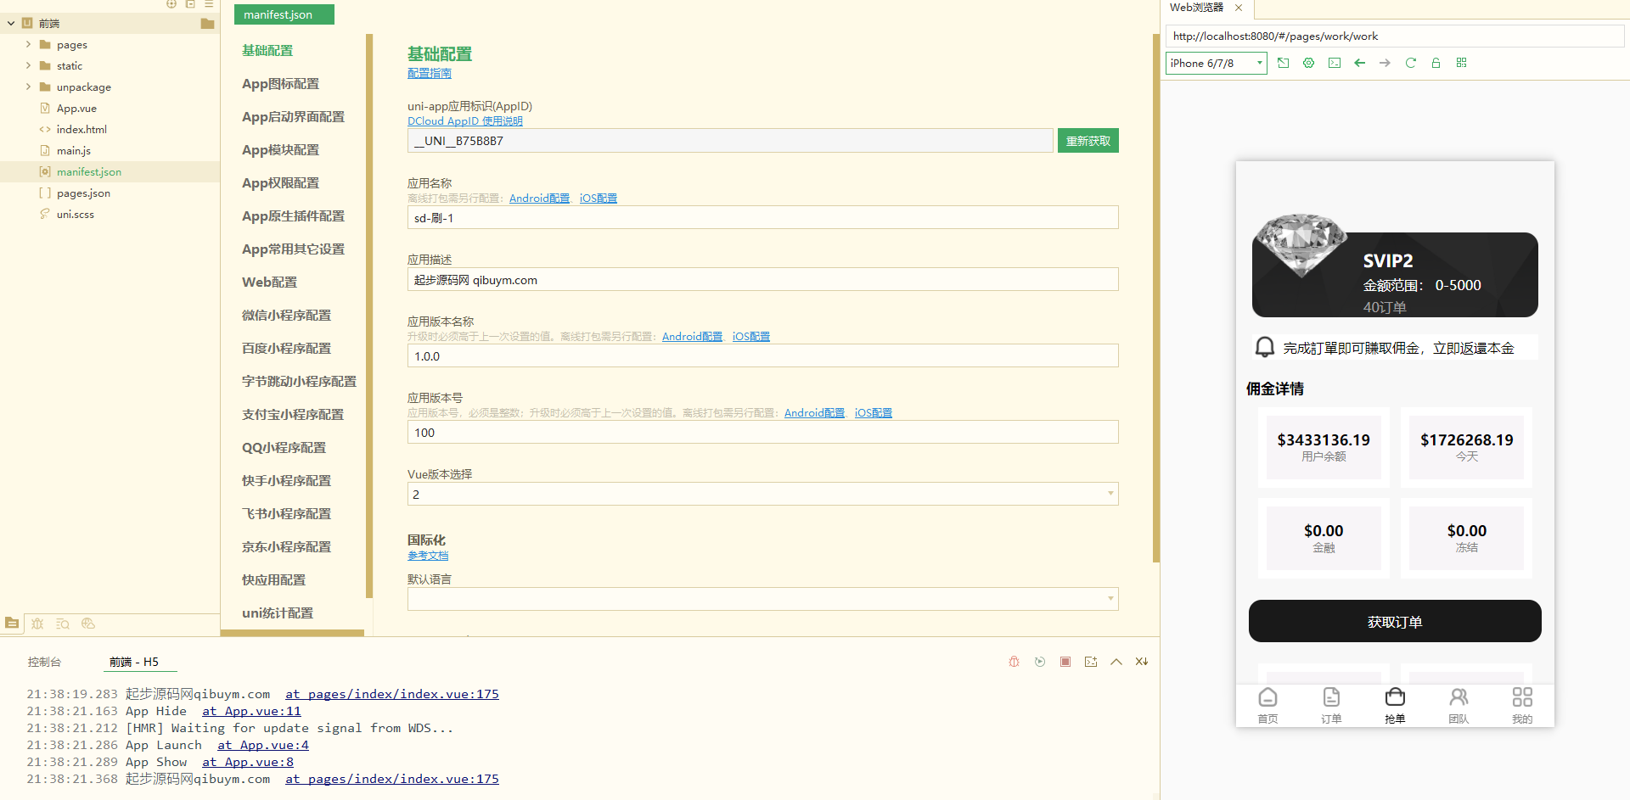Viewport: 1630px width, 800px height.
Task: Click the rerun icon in console toolbar
Action: [1040, 662]
